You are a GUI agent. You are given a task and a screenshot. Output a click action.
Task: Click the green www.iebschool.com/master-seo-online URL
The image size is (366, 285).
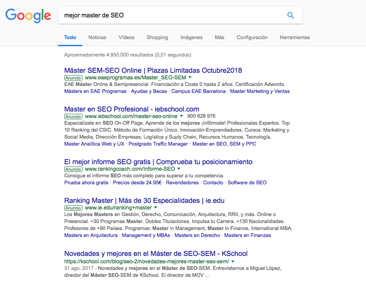point(131,116)
